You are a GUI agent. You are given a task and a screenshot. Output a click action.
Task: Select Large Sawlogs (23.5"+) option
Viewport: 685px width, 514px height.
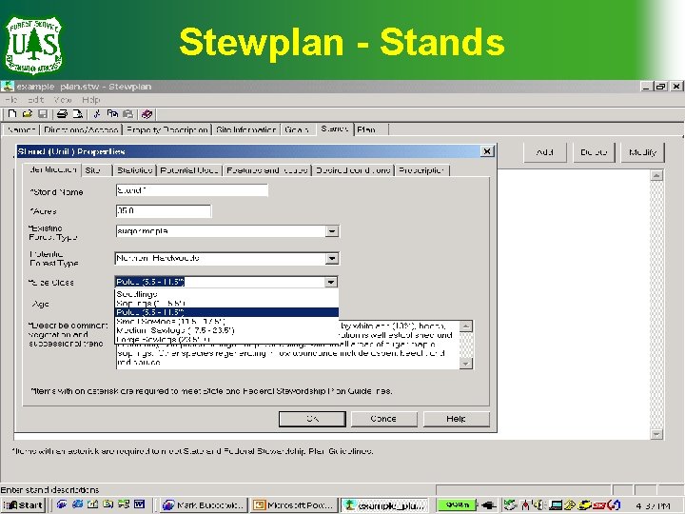tap(226, 339)
